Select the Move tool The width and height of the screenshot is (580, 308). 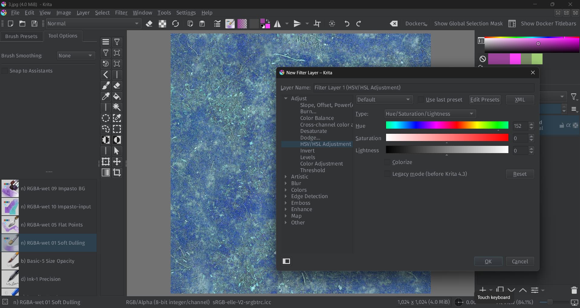tap(117, 162)
